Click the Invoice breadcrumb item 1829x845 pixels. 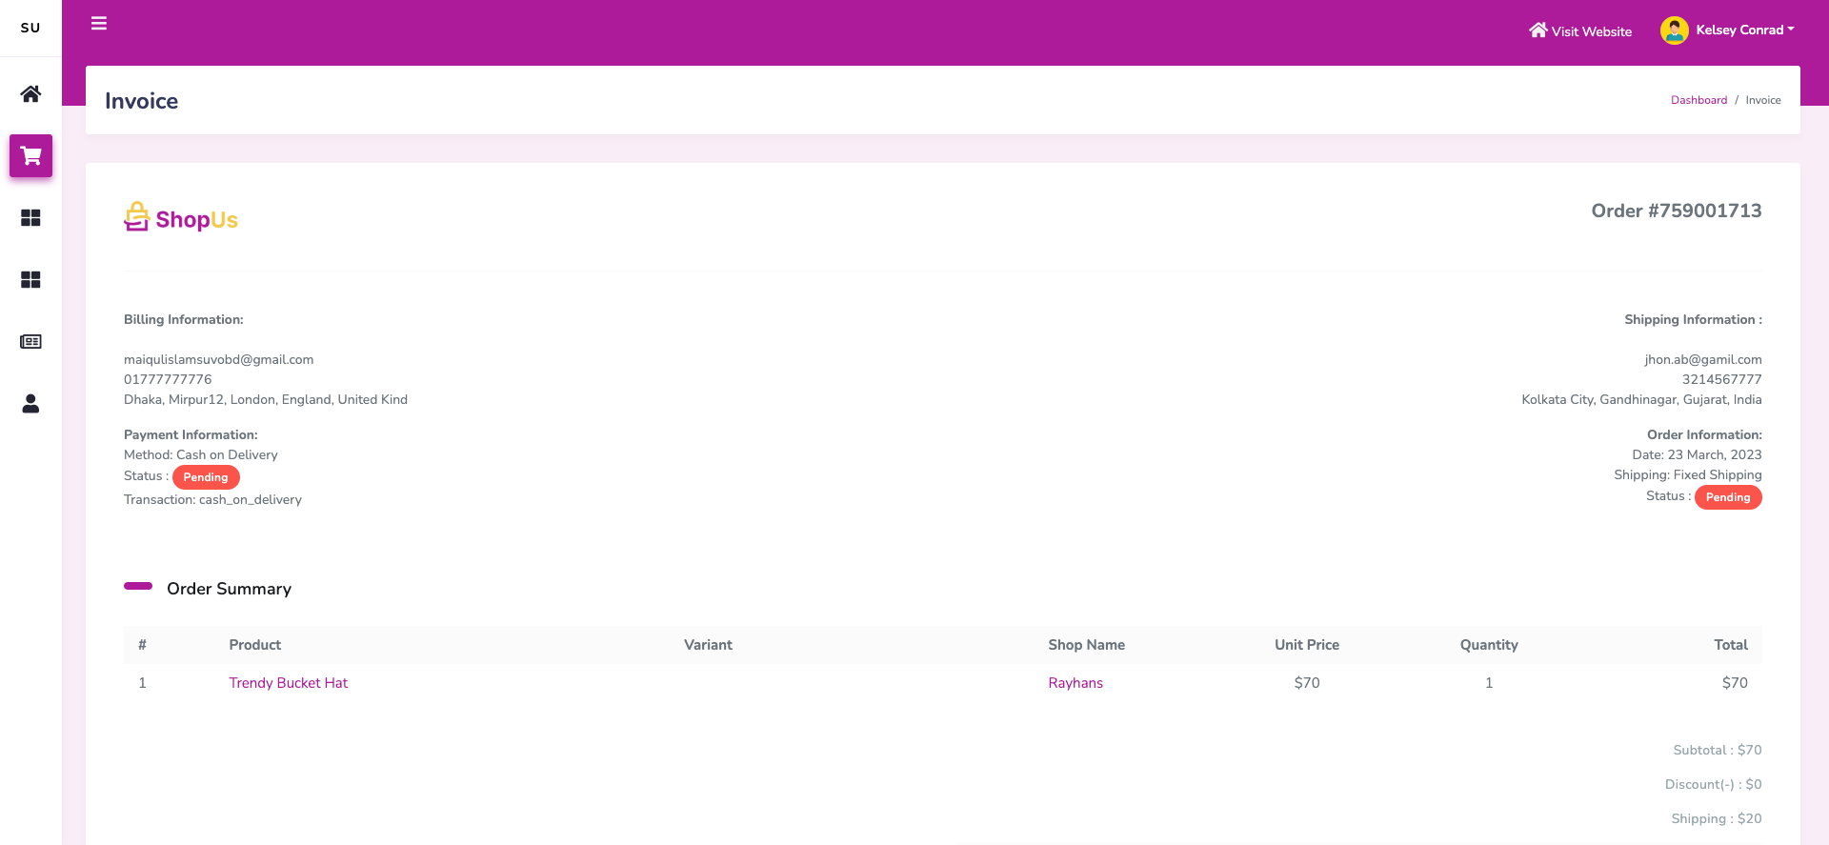pyautogui.click(x=1762, y=100)
